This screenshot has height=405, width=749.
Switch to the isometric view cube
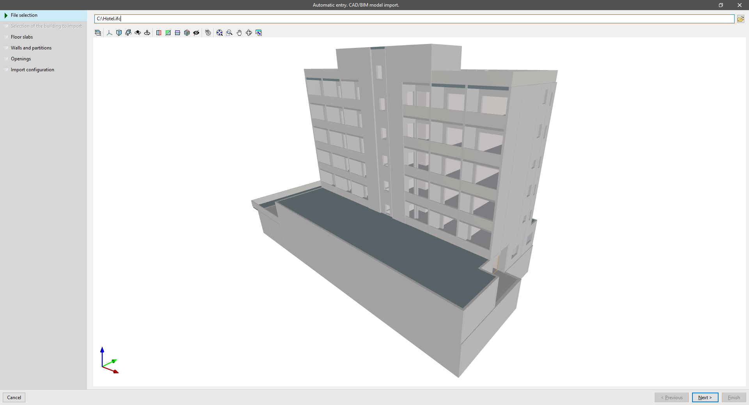click(x=119, y=33)
